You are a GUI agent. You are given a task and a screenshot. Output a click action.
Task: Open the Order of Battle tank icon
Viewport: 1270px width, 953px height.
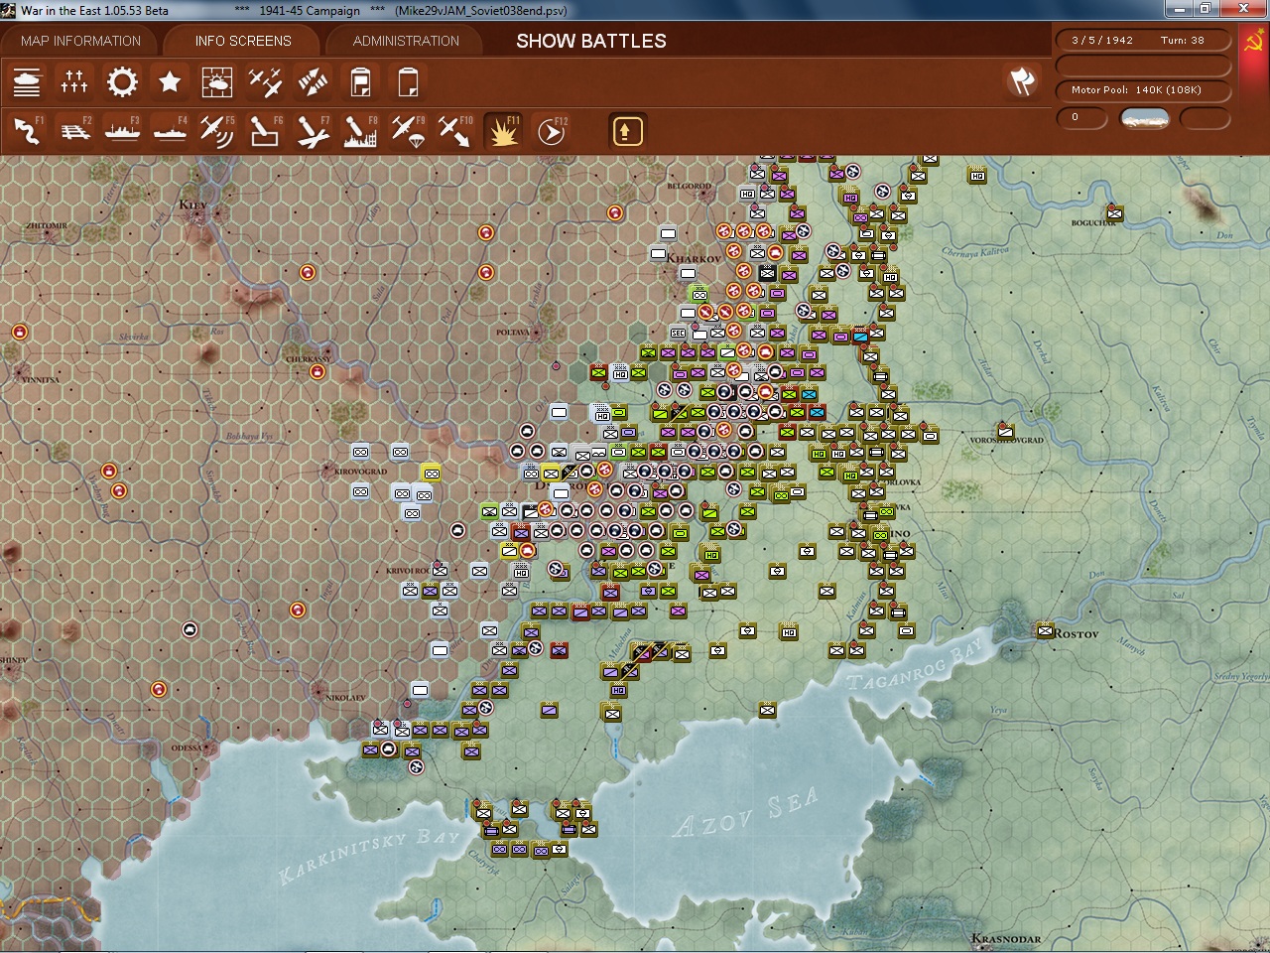click(27, 82)
